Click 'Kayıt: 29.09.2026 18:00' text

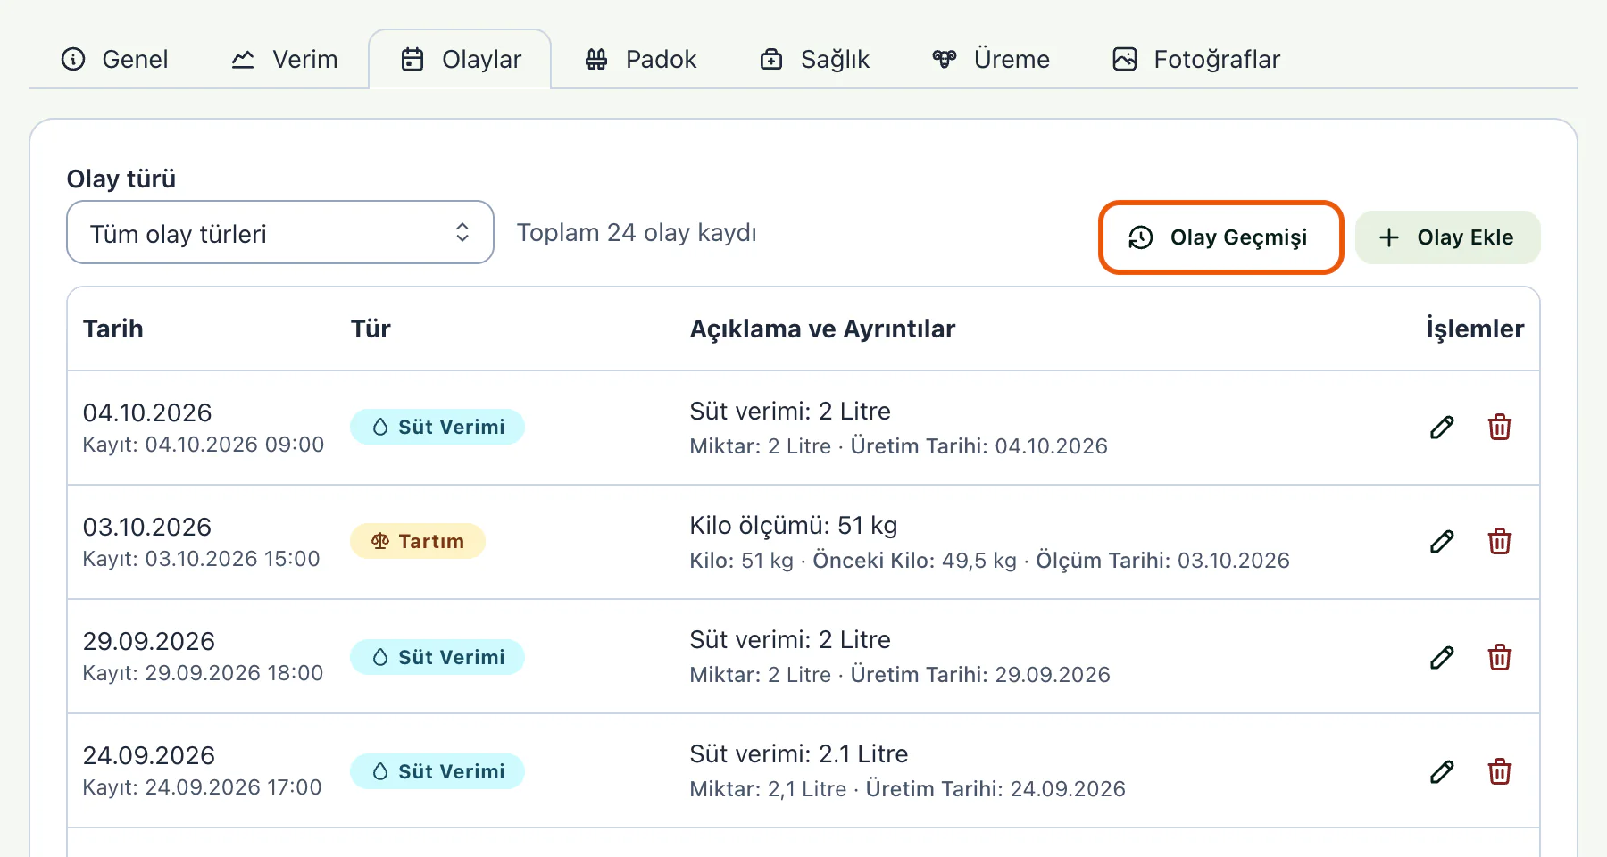[x=204, y=673]
